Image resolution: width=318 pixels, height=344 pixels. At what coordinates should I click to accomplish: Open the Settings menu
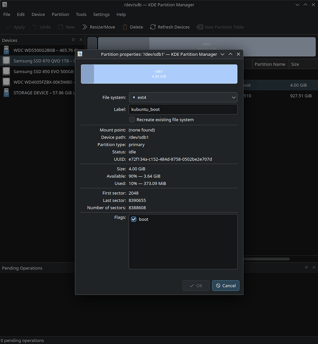[101, 14]
